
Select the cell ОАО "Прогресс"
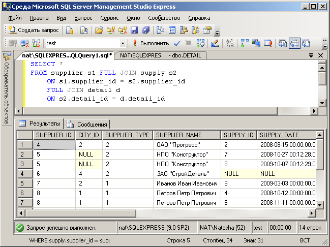[187, 145]
